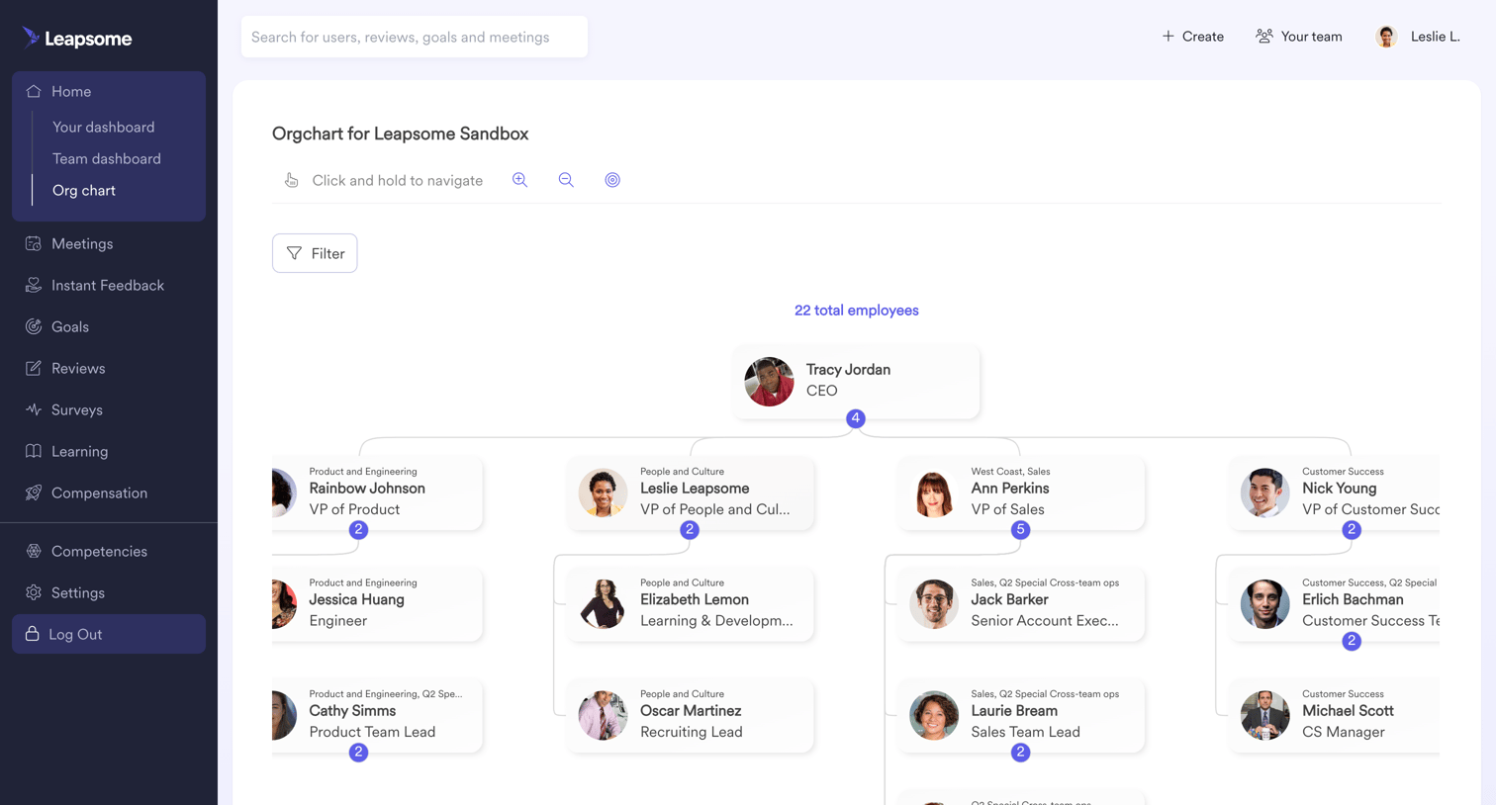Open Cathy Simms name text

352,711
